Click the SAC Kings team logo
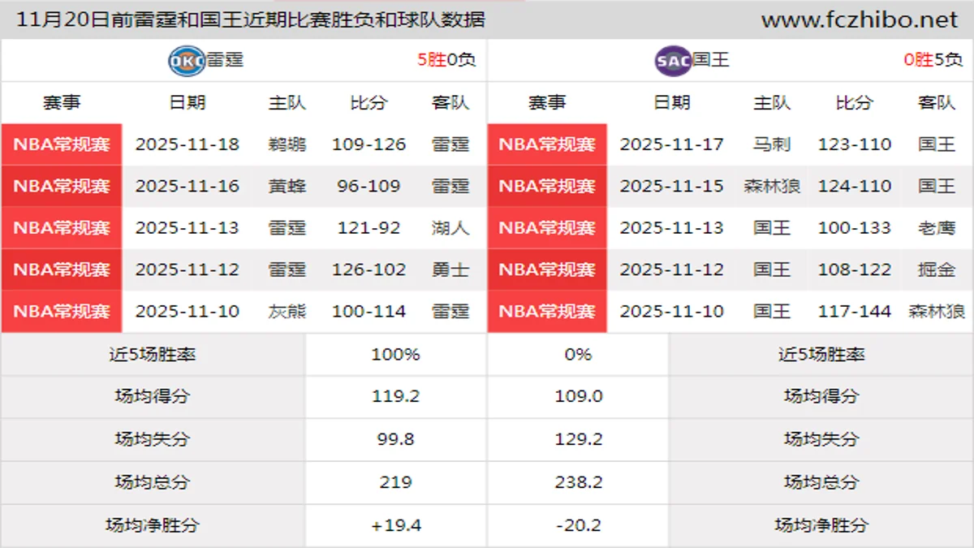Image resolution: width=974 pixels, height=548 pixels. pyautogui.click(x=672, y=58)
